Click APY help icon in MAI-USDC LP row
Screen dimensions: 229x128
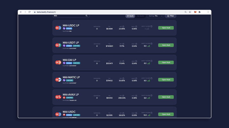(x=124, y=26)
